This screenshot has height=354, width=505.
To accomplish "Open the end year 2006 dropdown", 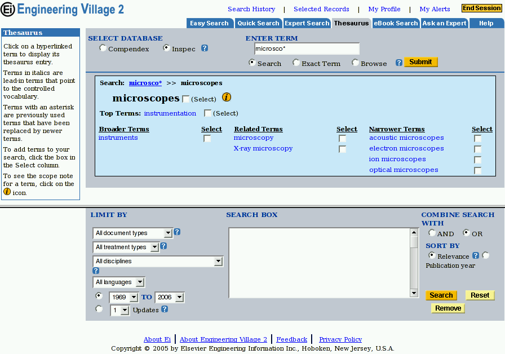I will (170, 297).
